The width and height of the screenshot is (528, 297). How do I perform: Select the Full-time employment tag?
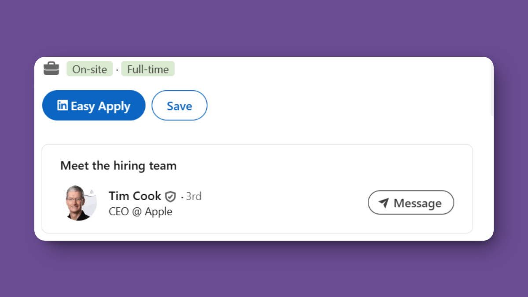pyautogui.click(x=148, y=69)
